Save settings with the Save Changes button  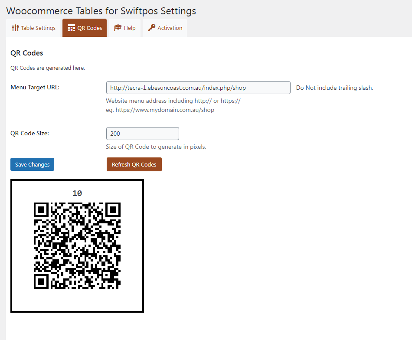tap(33, 164)
